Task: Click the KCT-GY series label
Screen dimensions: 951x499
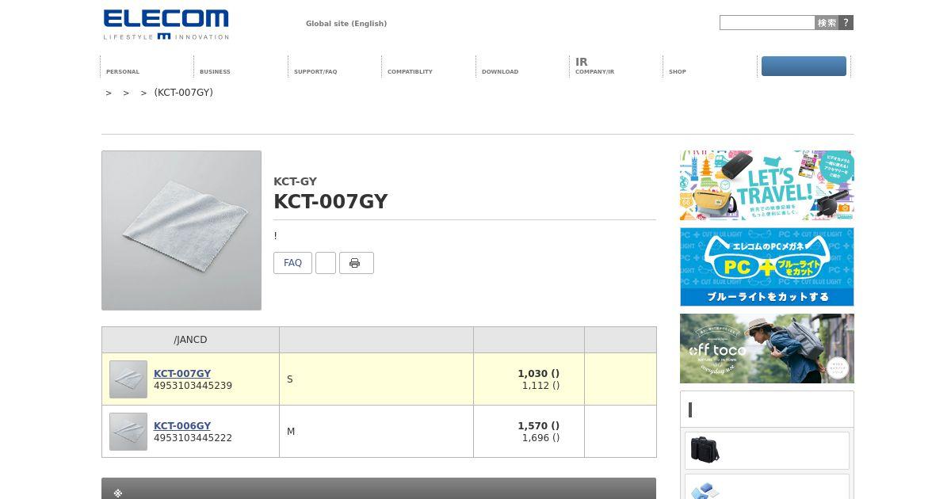Action: tap(295, 181)
